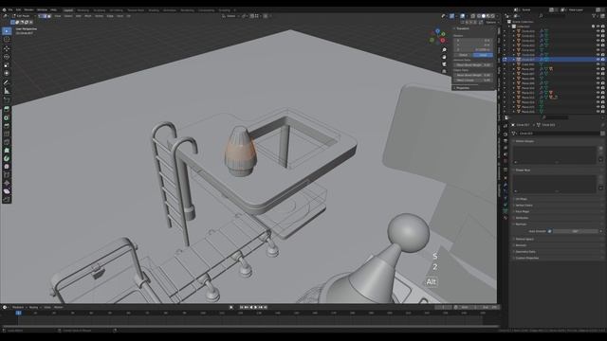The image size is (607, 341).
Task: Open the Options dropdown in viewport
Action: tap(491, 23)
